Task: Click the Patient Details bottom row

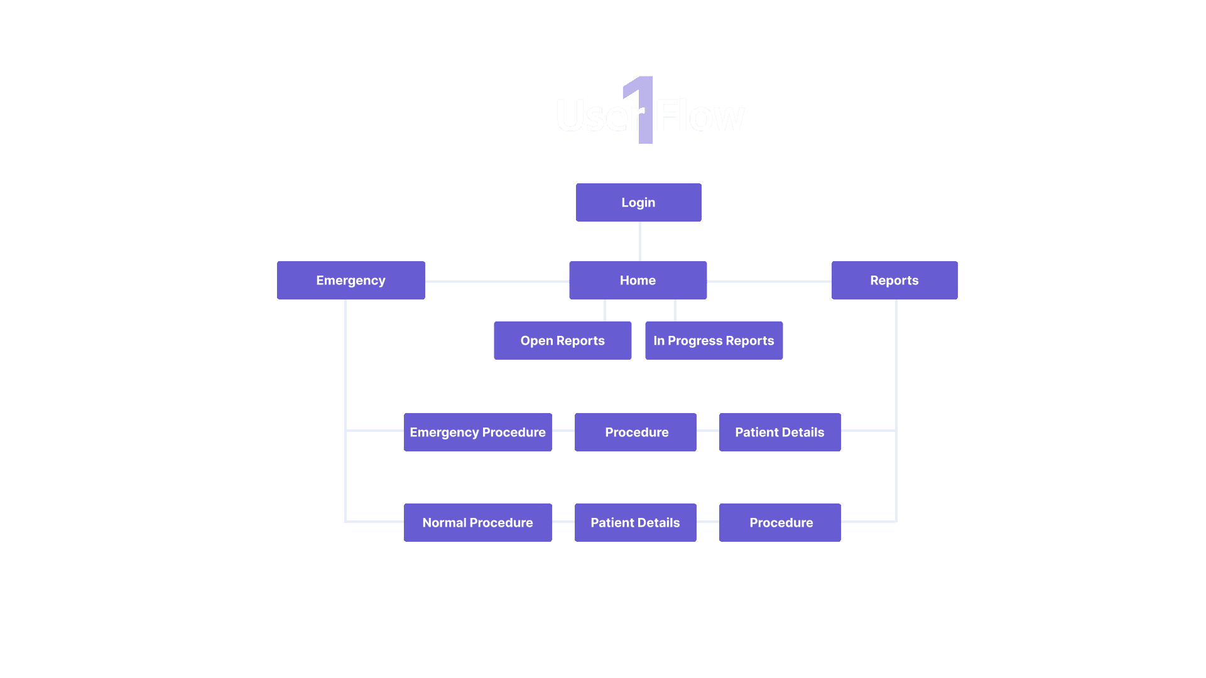Action: tap(635, 522)
